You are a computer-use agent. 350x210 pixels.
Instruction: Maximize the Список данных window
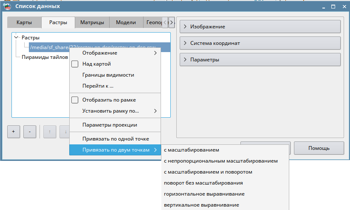(x=333, y=6)
